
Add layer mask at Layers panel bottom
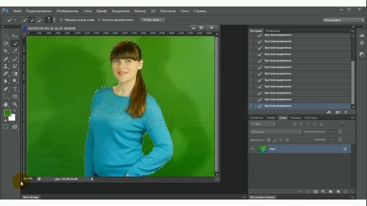click(x=315, y=192)
